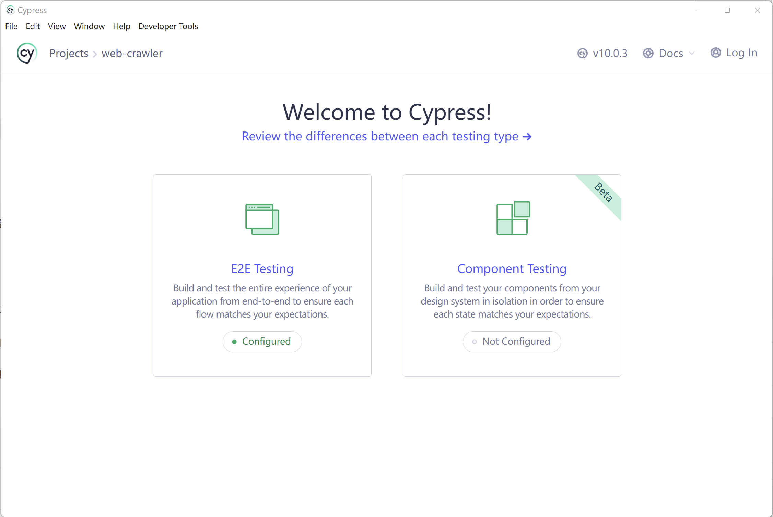Open the testing type differences link
The image size is (773, 517).
[x=387, y=136]
